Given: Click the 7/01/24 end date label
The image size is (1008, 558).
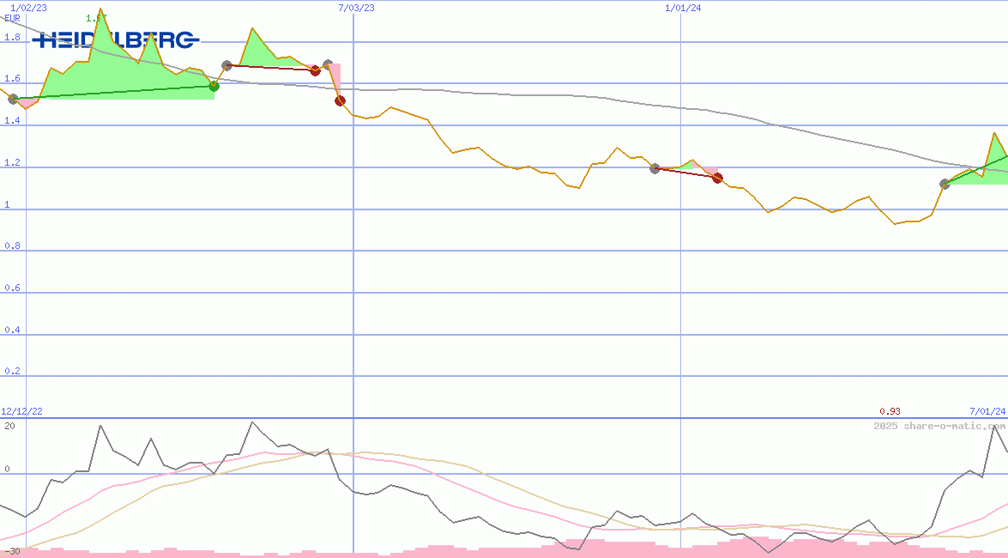Looking at the screenshot, I should [987, 412].
